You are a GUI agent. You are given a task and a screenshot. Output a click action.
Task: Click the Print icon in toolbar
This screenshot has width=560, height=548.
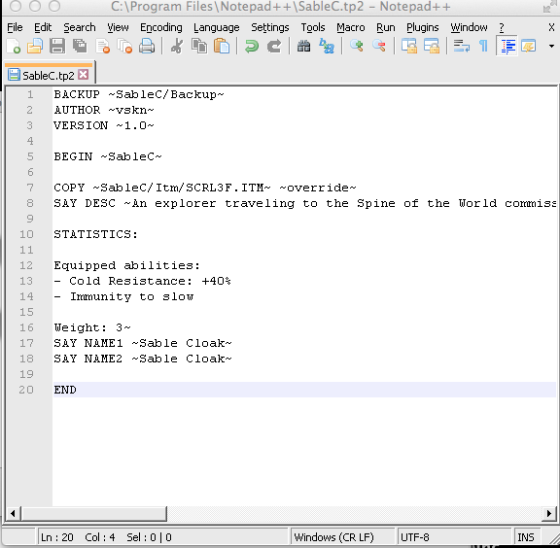click(147, 47)
